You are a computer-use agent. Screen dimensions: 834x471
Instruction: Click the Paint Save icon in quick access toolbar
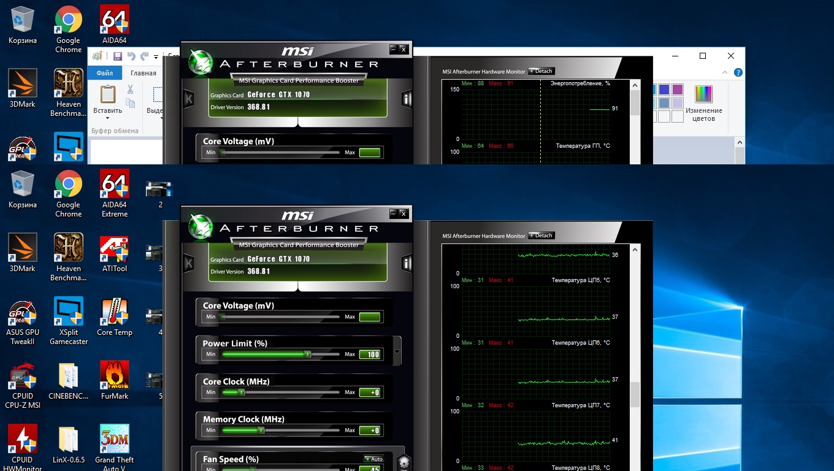click(117, 56)
